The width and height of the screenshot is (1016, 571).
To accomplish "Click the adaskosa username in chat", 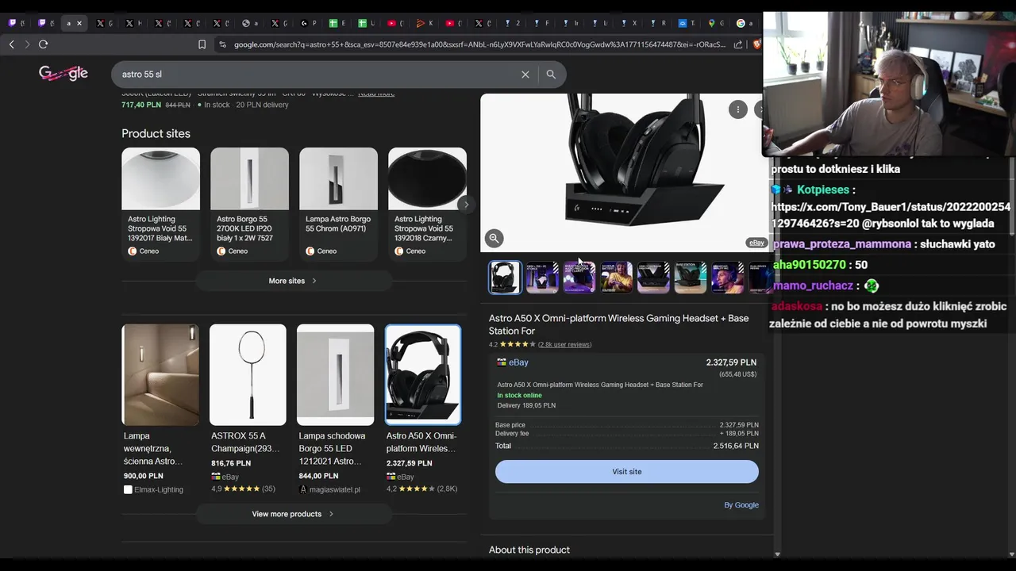I will tap(796, 306).
